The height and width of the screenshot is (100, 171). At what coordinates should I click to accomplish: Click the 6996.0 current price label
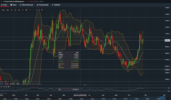point(167,40)
